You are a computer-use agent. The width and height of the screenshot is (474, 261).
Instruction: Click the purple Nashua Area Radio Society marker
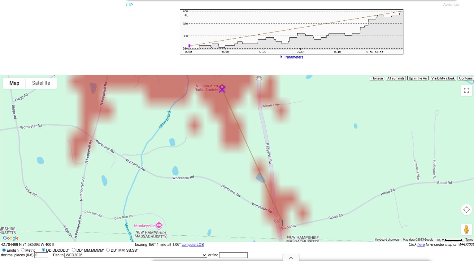[222, 89]
